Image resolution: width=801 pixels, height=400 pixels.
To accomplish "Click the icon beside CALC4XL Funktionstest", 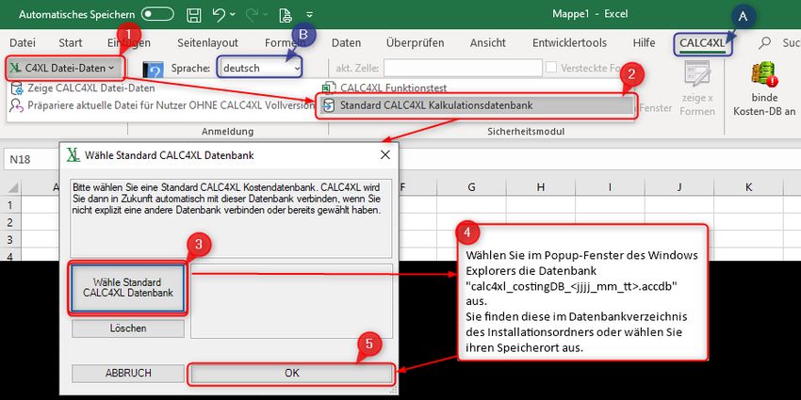I will coord(328,88).
